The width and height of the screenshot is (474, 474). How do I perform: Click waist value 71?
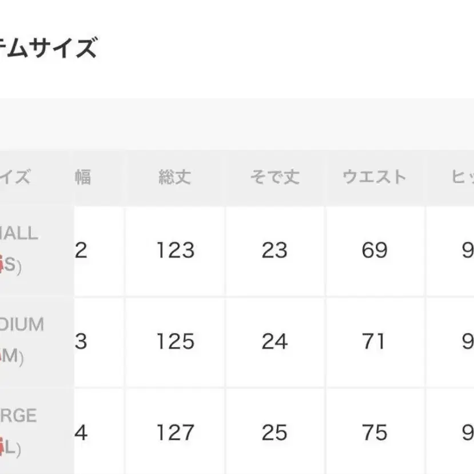[x=375, y=342]
